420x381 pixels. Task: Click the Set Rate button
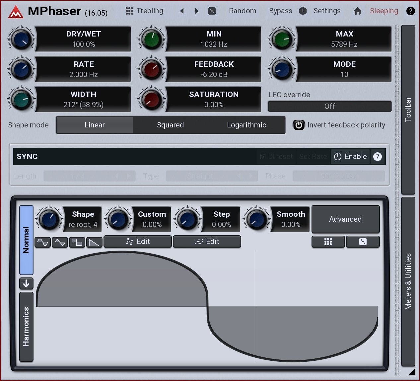point(313,156)
